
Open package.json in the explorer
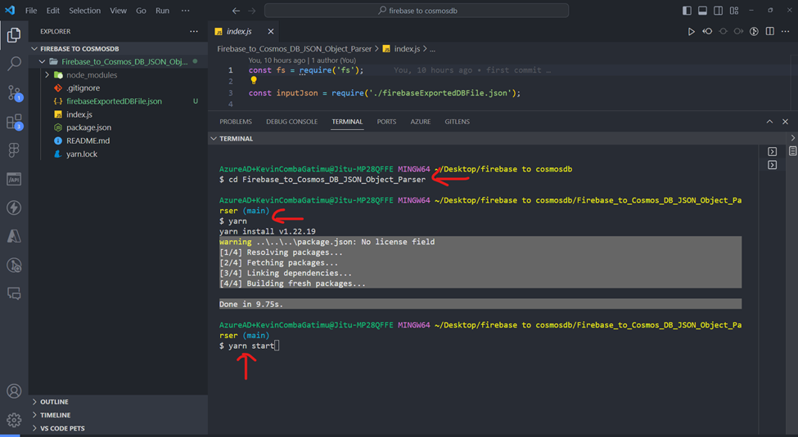click(88, 127)
